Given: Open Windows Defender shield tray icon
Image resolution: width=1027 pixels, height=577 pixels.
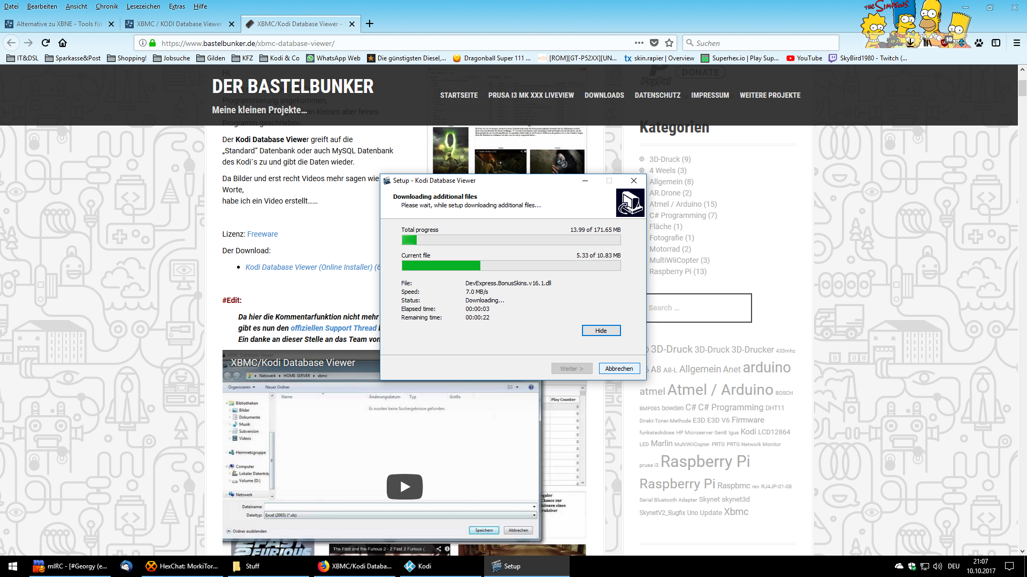Looking at the screenshot, I should coord(912,566).
